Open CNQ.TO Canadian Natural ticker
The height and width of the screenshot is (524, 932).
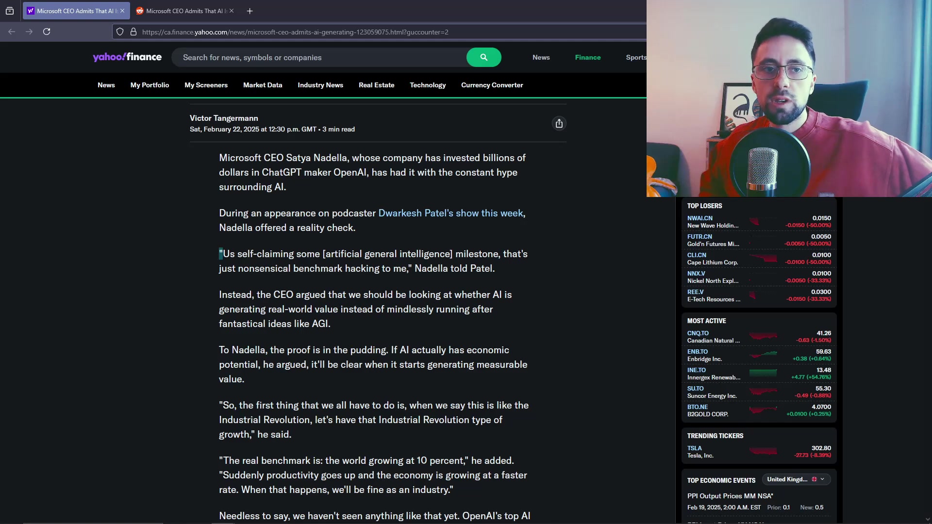(698, 333)
